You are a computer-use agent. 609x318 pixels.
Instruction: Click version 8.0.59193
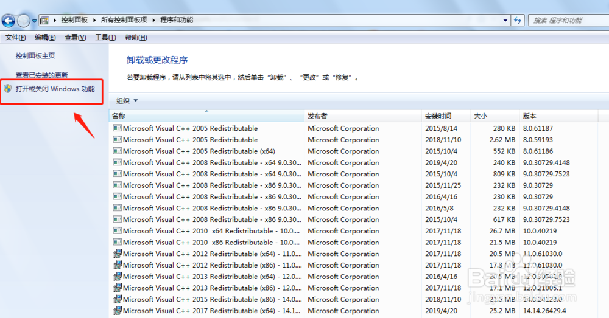[x=538, y=140]
